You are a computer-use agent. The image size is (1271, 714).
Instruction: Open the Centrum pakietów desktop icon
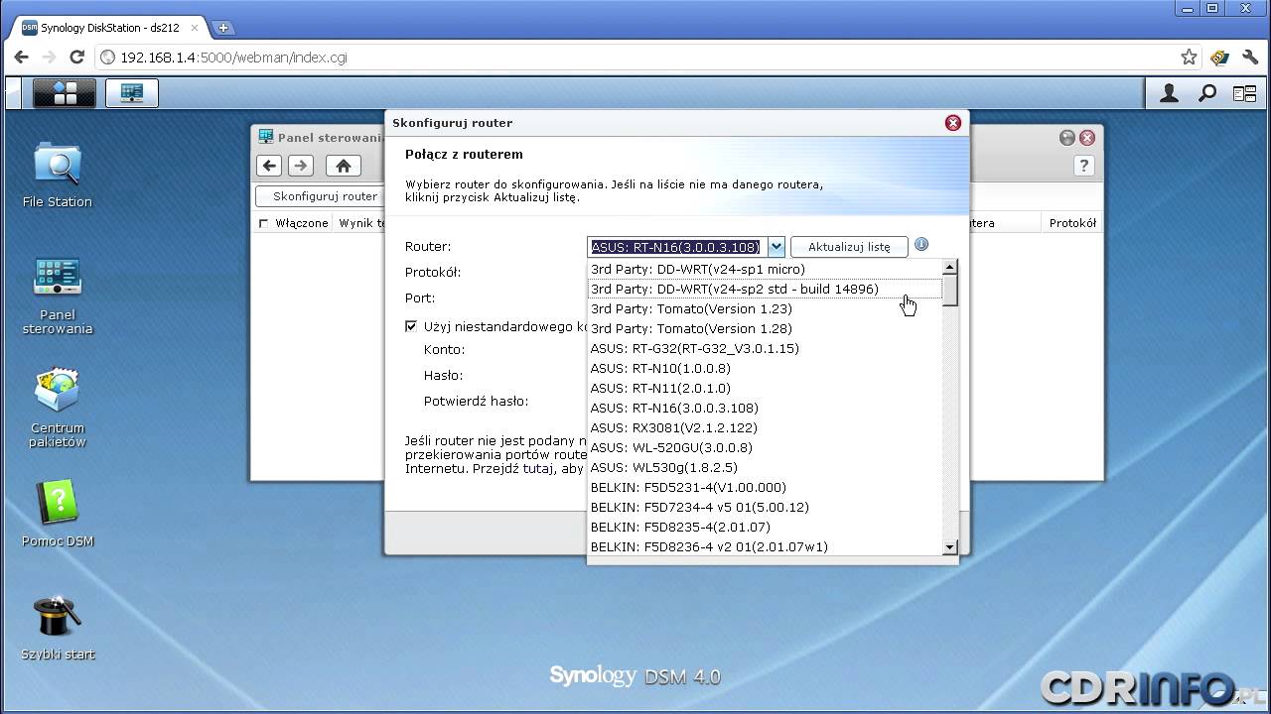[58, 408]
